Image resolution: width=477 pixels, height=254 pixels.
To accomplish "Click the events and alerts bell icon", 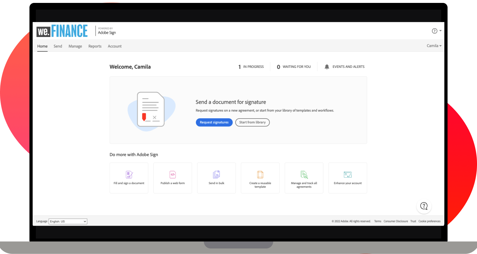I will tap(327, 67).
